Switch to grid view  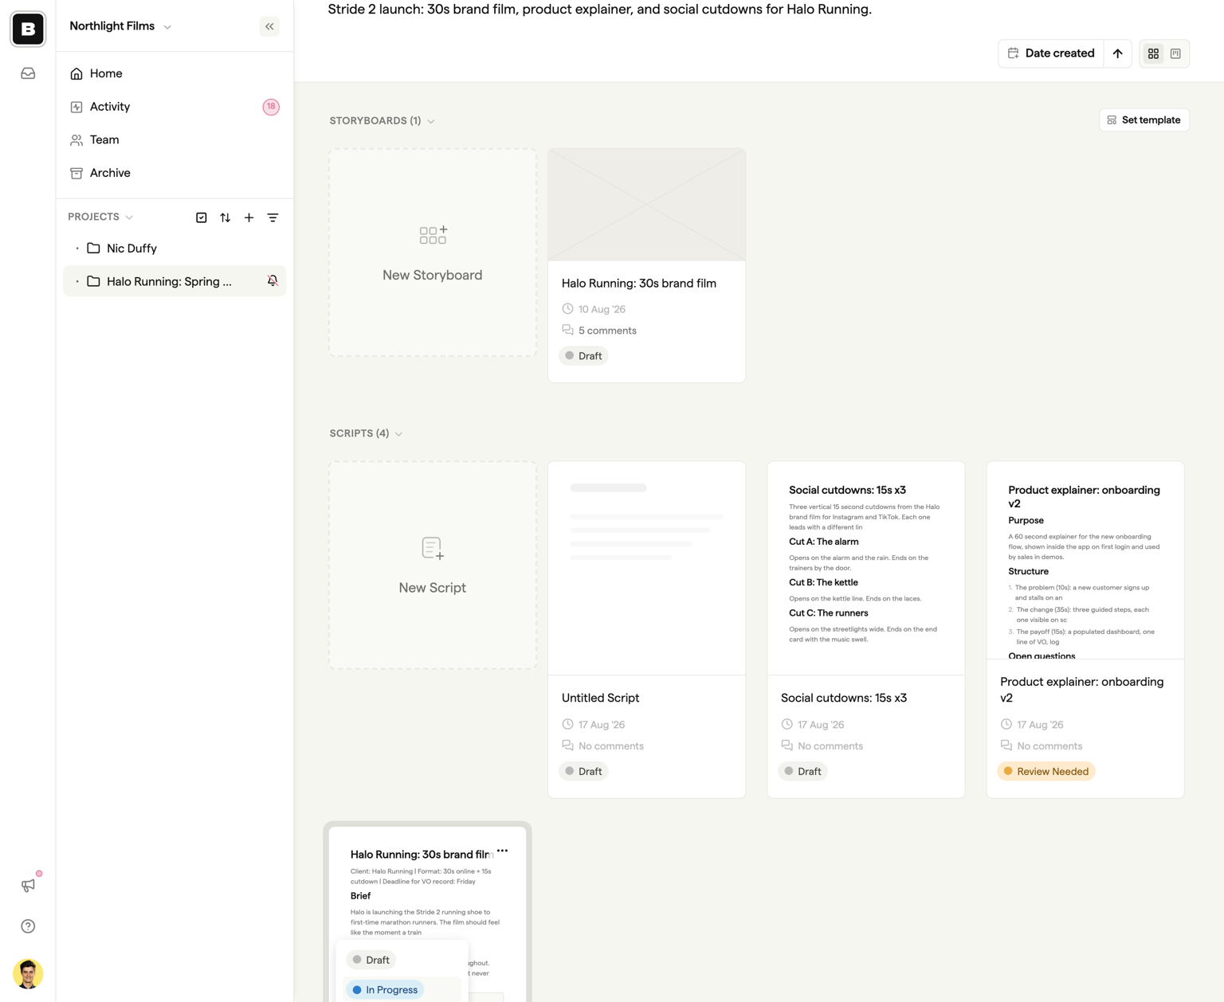click(x=1153, y=53)
